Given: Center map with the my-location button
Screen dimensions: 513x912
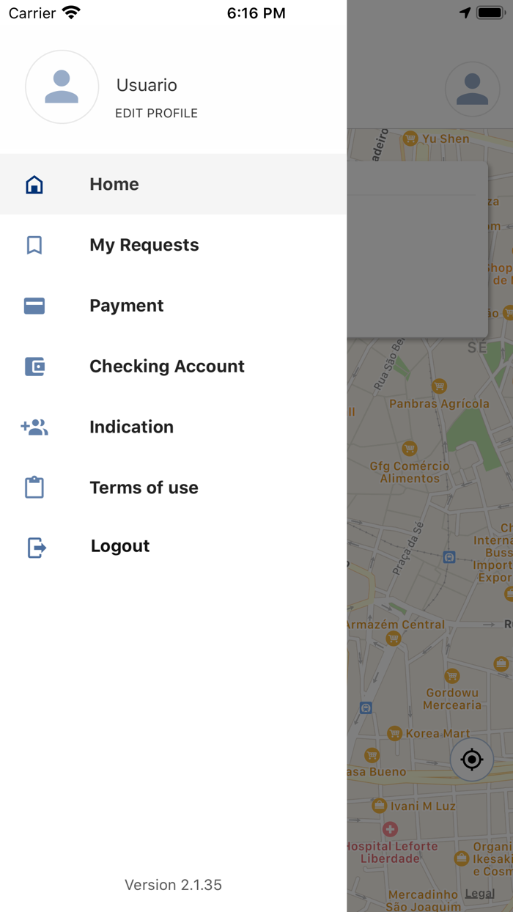Looking at the screenshot, I should click(x=472, y=760).
